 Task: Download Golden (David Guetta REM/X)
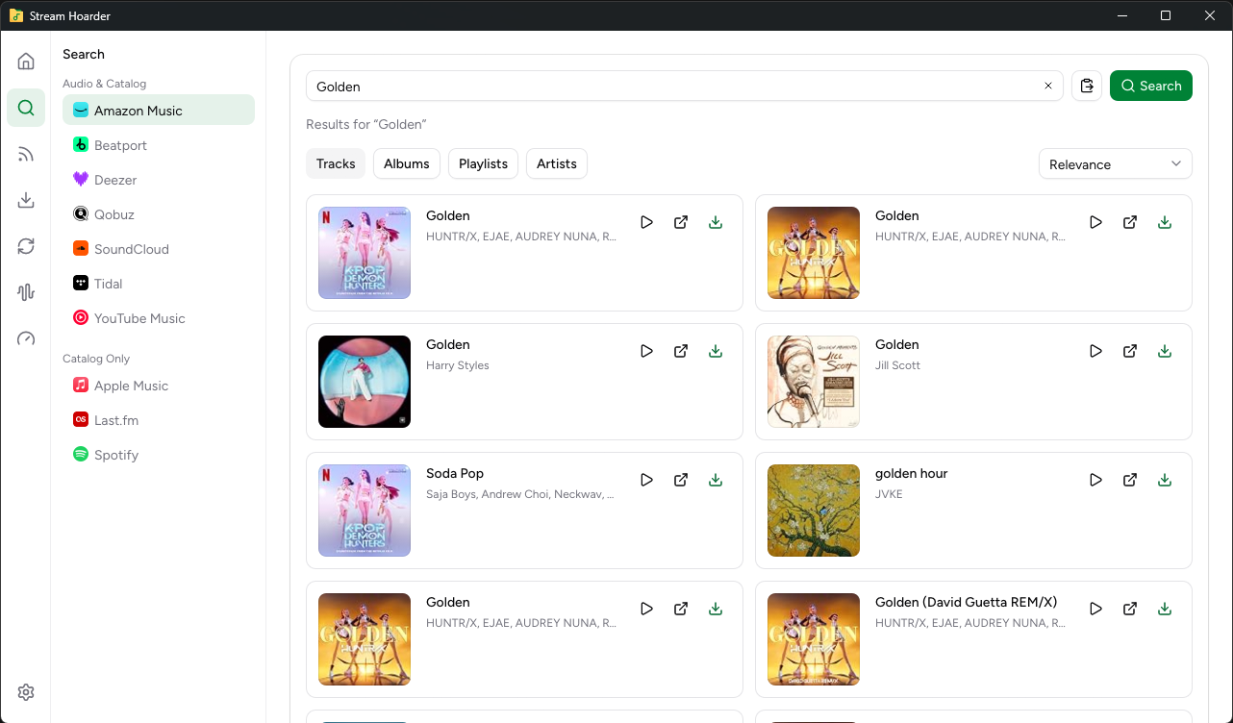click(1165, 609)
